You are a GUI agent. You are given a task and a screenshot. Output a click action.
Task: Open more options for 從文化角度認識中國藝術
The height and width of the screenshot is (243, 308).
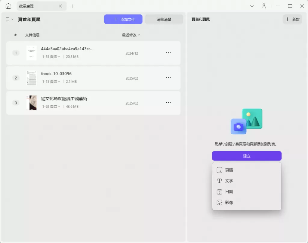coord(168,103)
